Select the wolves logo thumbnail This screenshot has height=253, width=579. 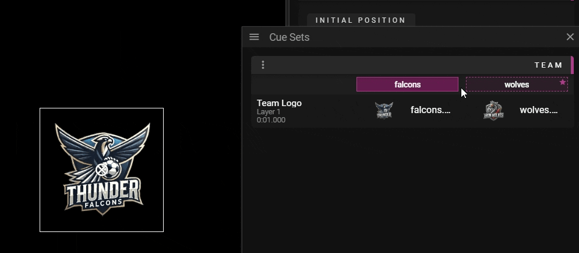click(494, 110)
